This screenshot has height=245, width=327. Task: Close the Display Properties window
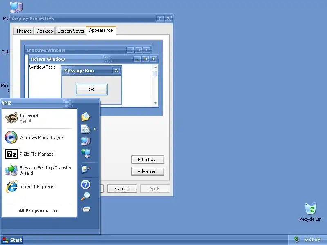(168, 18)
